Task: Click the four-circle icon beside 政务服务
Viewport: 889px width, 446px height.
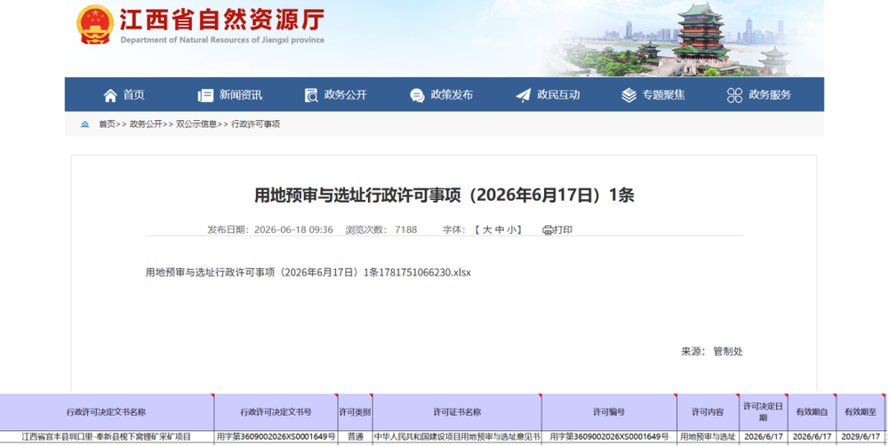Action: point(735,95)
